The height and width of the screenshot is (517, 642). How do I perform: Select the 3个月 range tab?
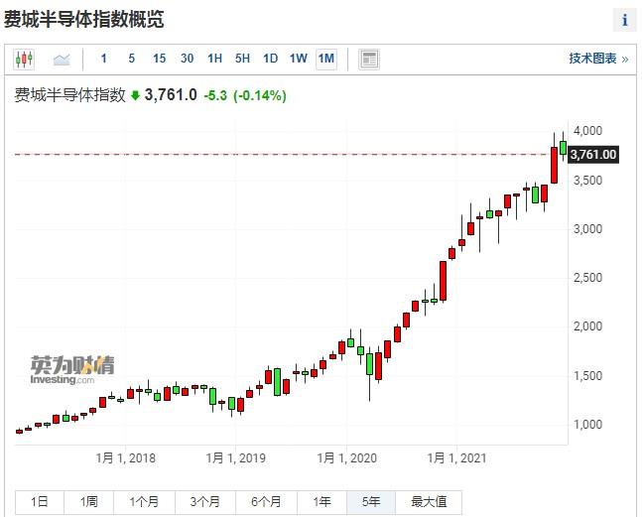tap(204, 502)
